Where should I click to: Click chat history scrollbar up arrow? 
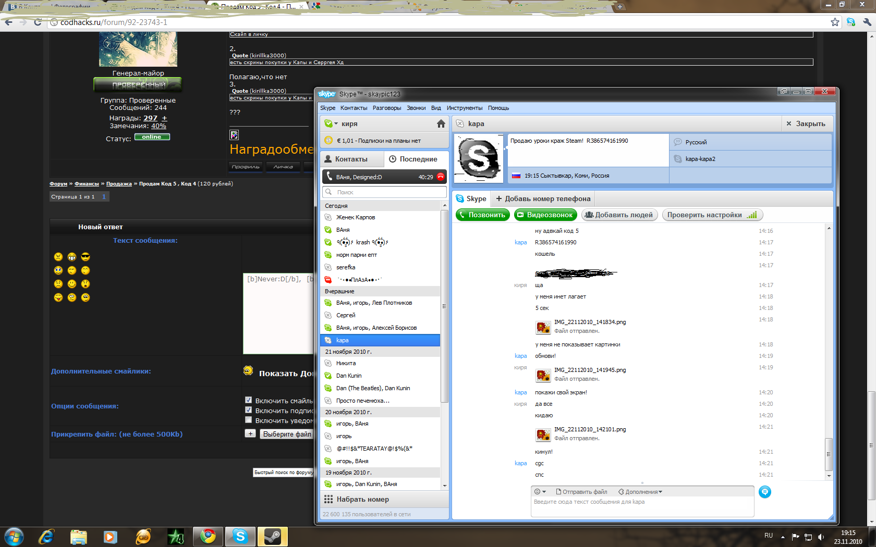829,228
